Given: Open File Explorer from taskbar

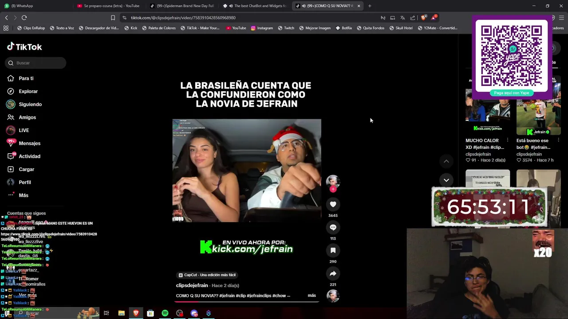Looking at the screenshot, I should [x=121, y=313].
